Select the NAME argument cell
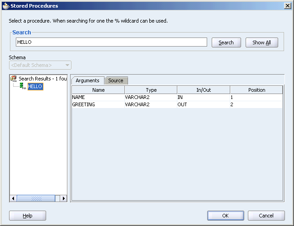Image resolution: width=294 pixels, height=226 pixels. point(98,97)
